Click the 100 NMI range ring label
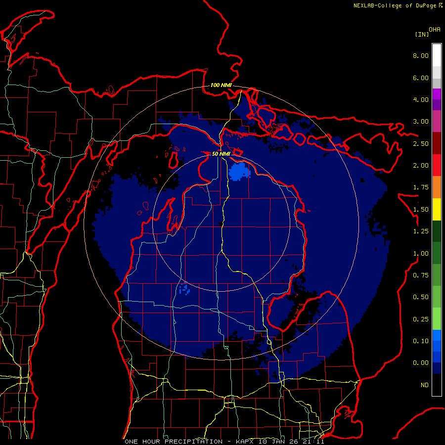This screenshot has width=445, height=445. (221, 85)
